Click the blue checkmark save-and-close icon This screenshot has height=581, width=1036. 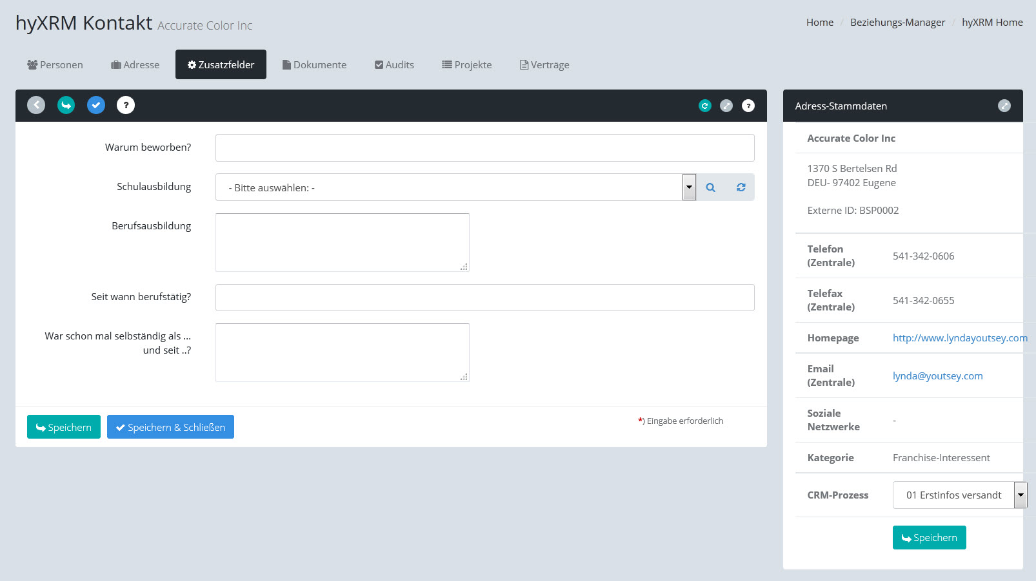(96, 105)
